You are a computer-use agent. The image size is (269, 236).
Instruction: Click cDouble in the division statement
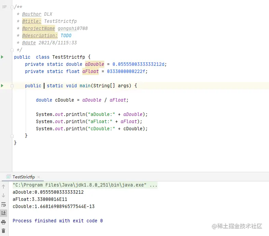tap(65, 100)
